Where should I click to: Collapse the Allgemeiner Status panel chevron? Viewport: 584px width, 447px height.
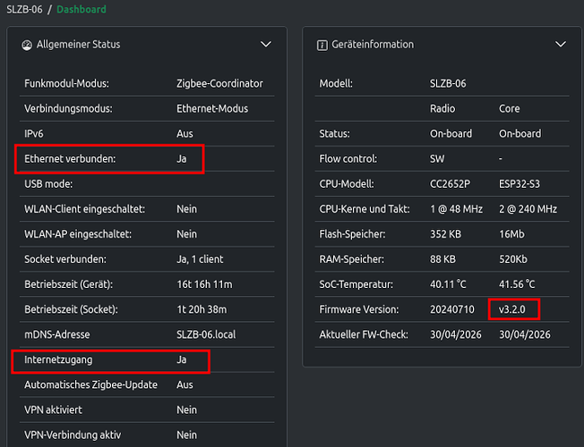[x=265, y=45]
